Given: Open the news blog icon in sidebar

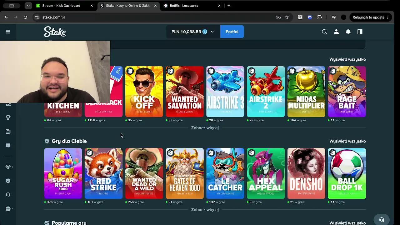Looking at the screenshot, I should (8, 132).
